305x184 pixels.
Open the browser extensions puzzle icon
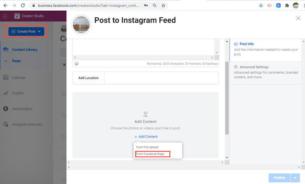pos(287,6)
